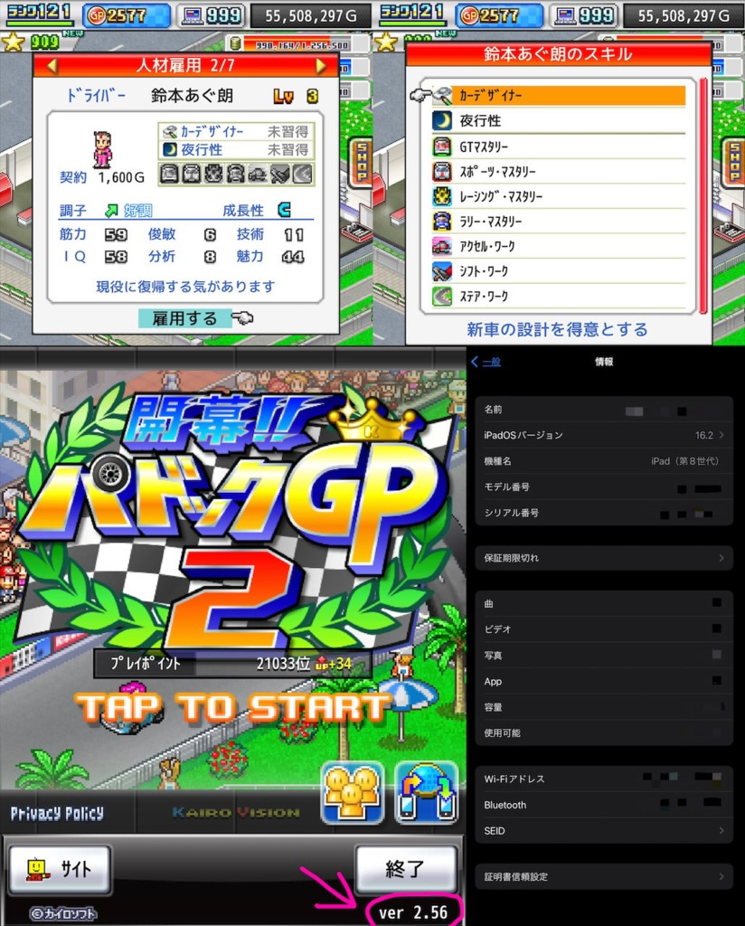Open the 名前 row in settings
745x926 pixels.
tap(604, 410)
